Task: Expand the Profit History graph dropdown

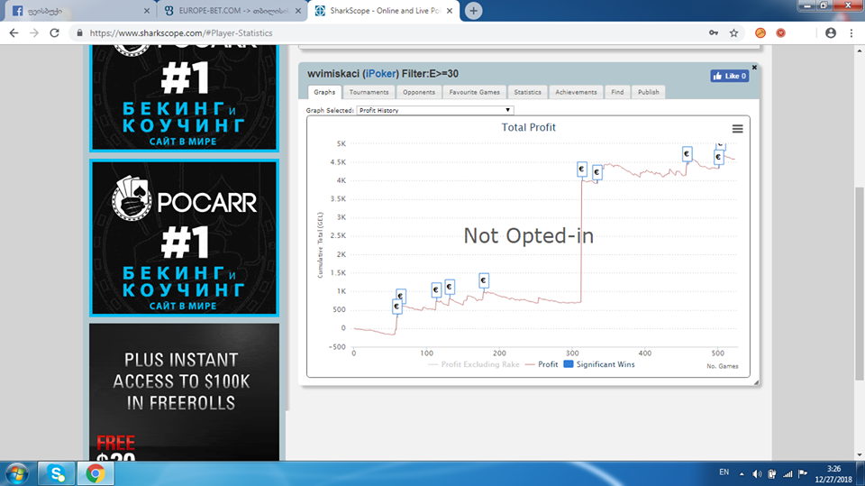Action: tap(434, 110)
